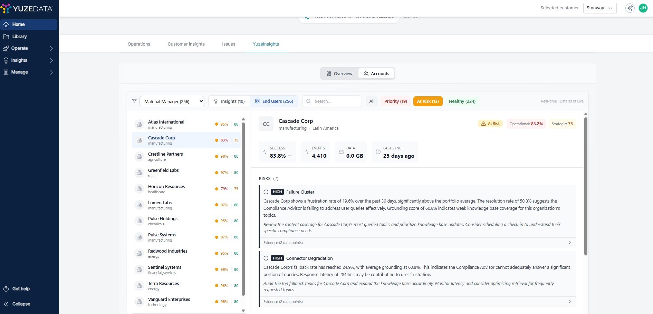Image resolution: width=653 pixels, height=314 pixels.
Task: Switch to the Customer insights tab
Action: point(186,44)
